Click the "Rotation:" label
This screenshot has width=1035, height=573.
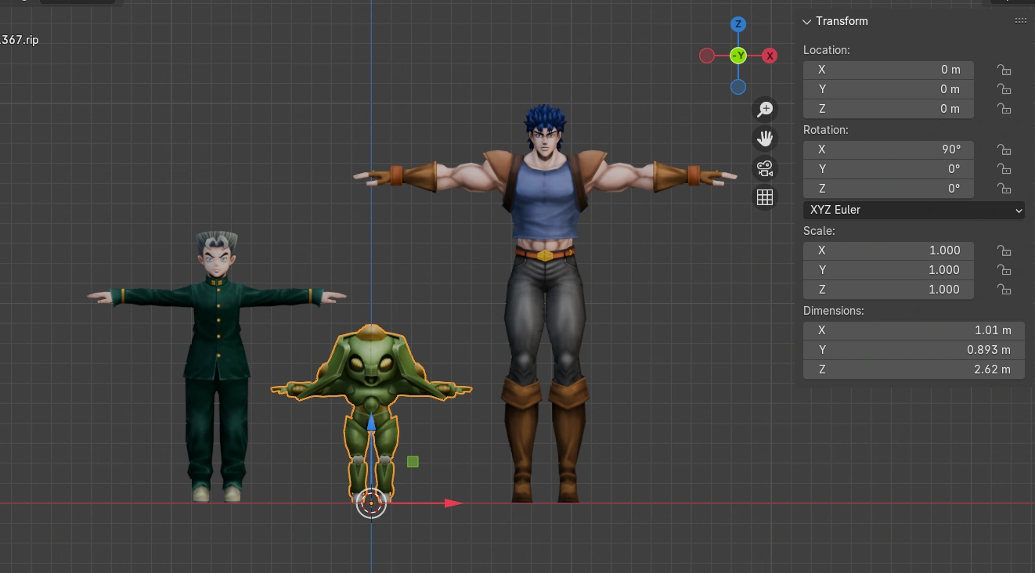click(x=826, y=130)
